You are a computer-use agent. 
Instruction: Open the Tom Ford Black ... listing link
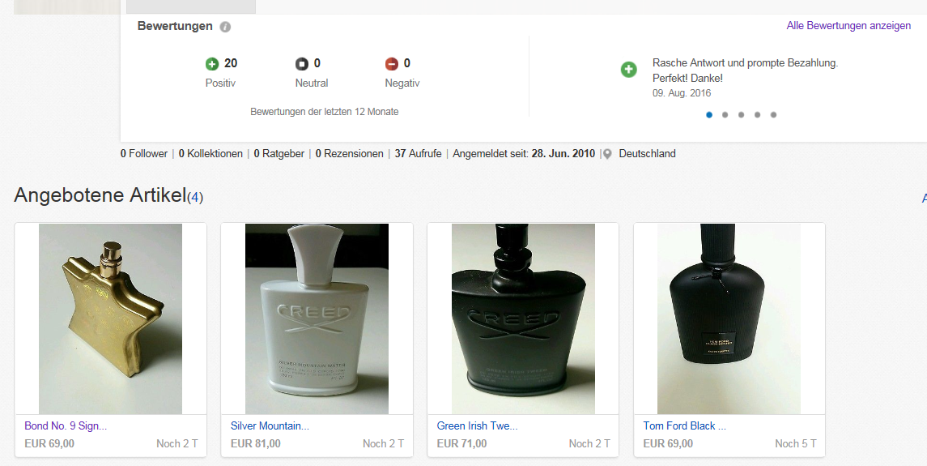(x=685, y=425)
